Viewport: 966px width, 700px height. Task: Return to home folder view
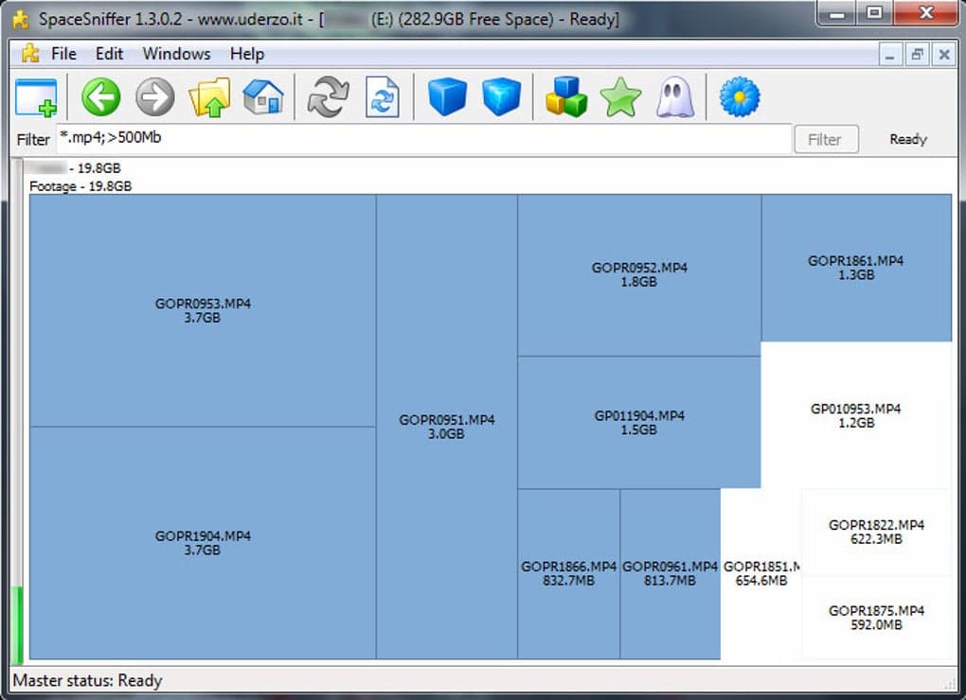tap(263, 96)
